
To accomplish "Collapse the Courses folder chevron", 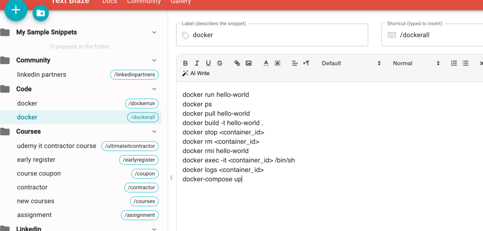I will coord(155,132).
